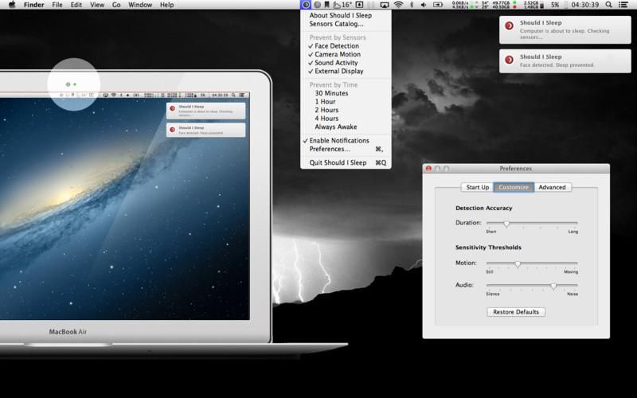This screenshot has height=398, width=637.
Task: Click the Bluetooth icon in menu bar
Action: coord(411,5)
